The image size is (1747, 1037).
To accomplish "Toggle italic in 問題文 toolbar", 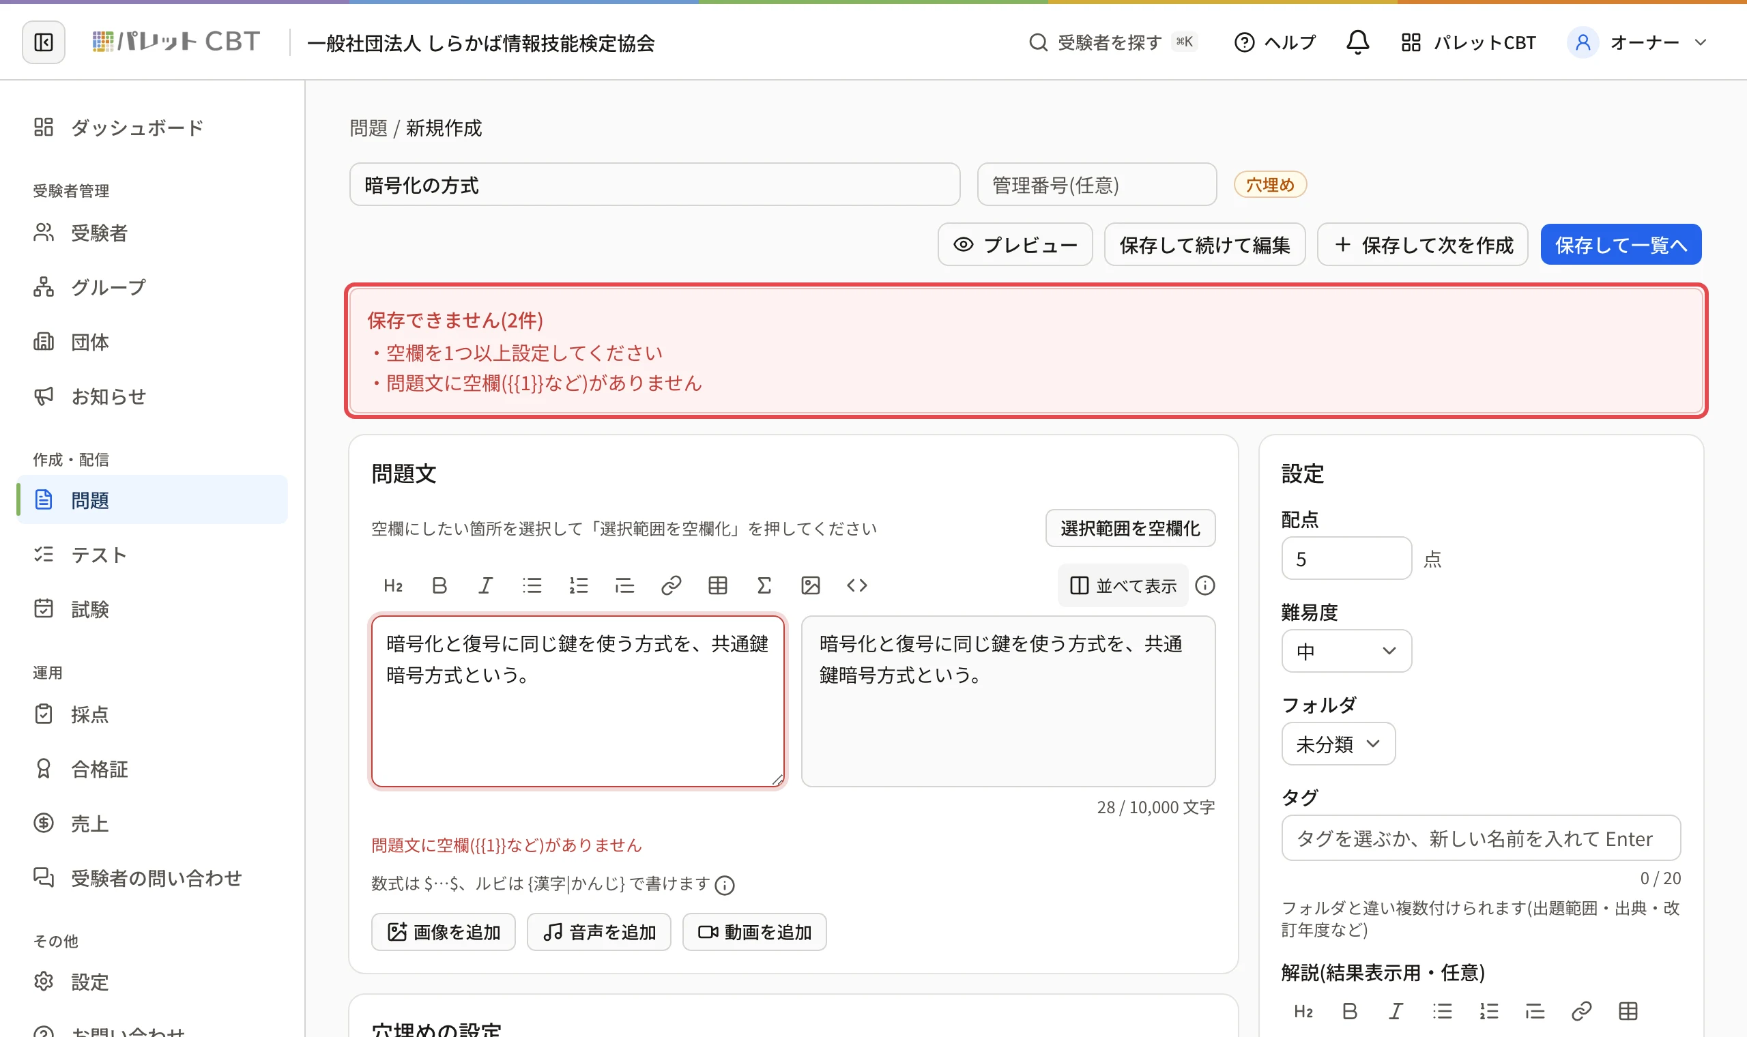I will [485, 585].
